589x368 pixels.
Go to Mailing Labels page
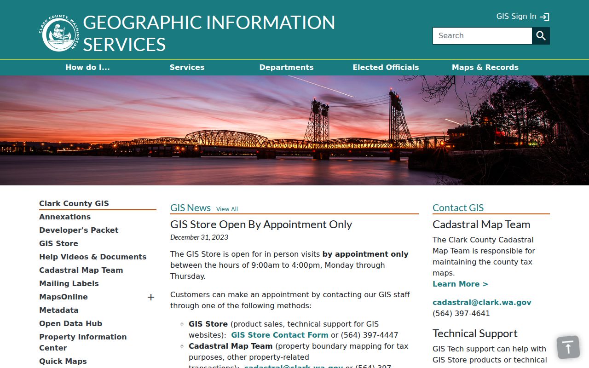pyautogui.click(x=69, y=283)
